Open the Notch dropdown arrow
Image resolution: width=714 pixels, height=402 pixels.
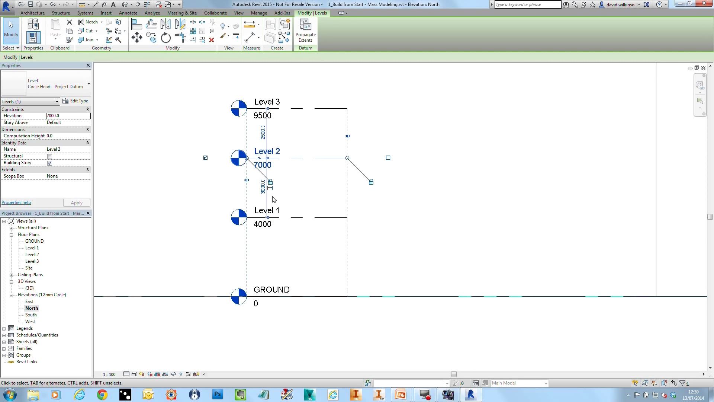click(102, 22)
